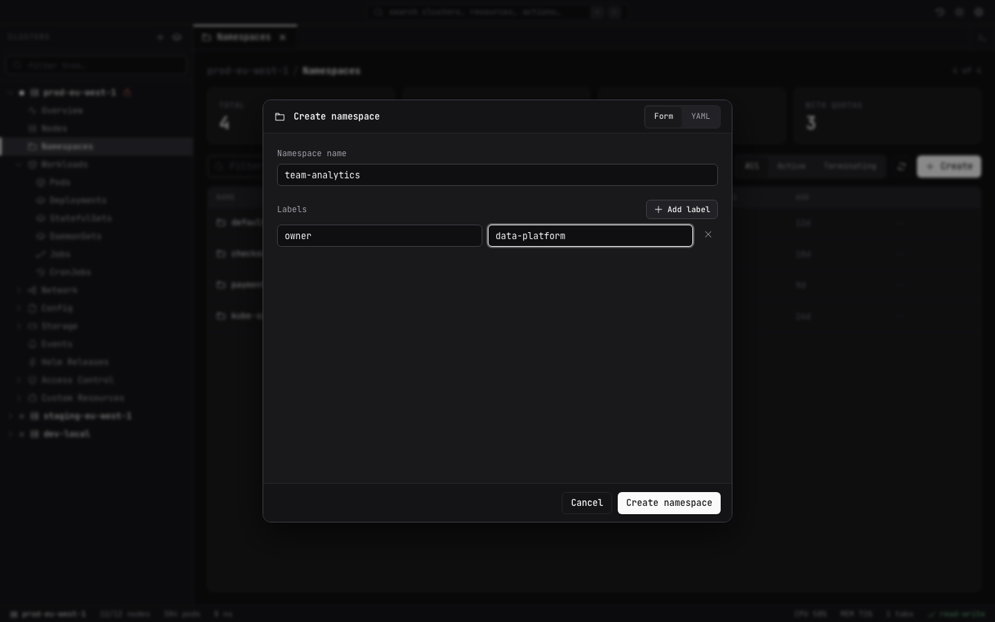Edit the label value field data-platform
This screenshot has width=995, height=622.
coord(590,236)
